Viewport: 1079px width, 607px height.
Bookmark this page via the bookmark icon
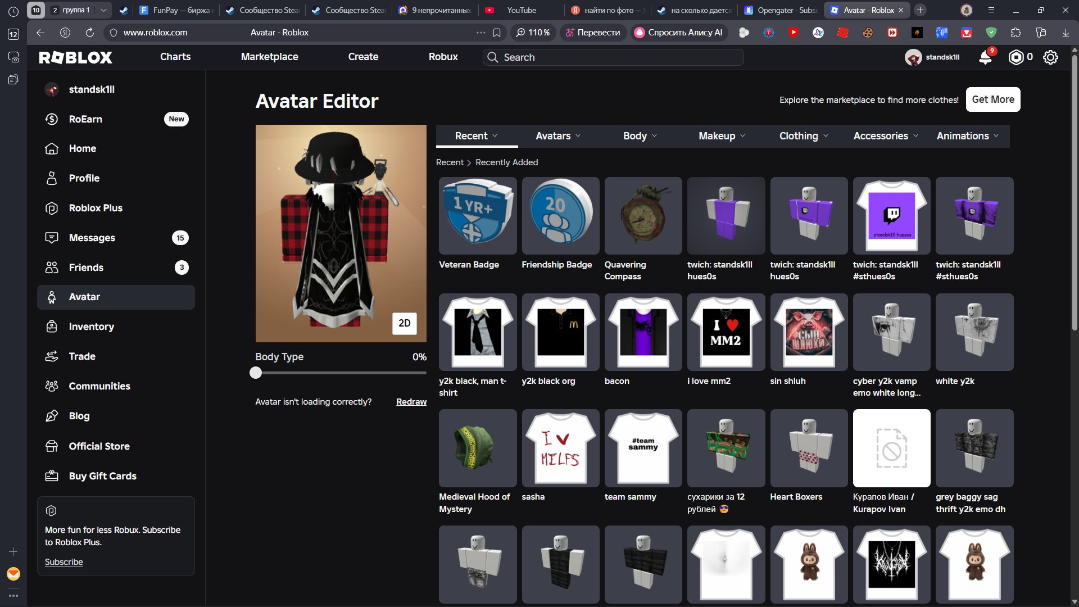(x=497, y=33)
